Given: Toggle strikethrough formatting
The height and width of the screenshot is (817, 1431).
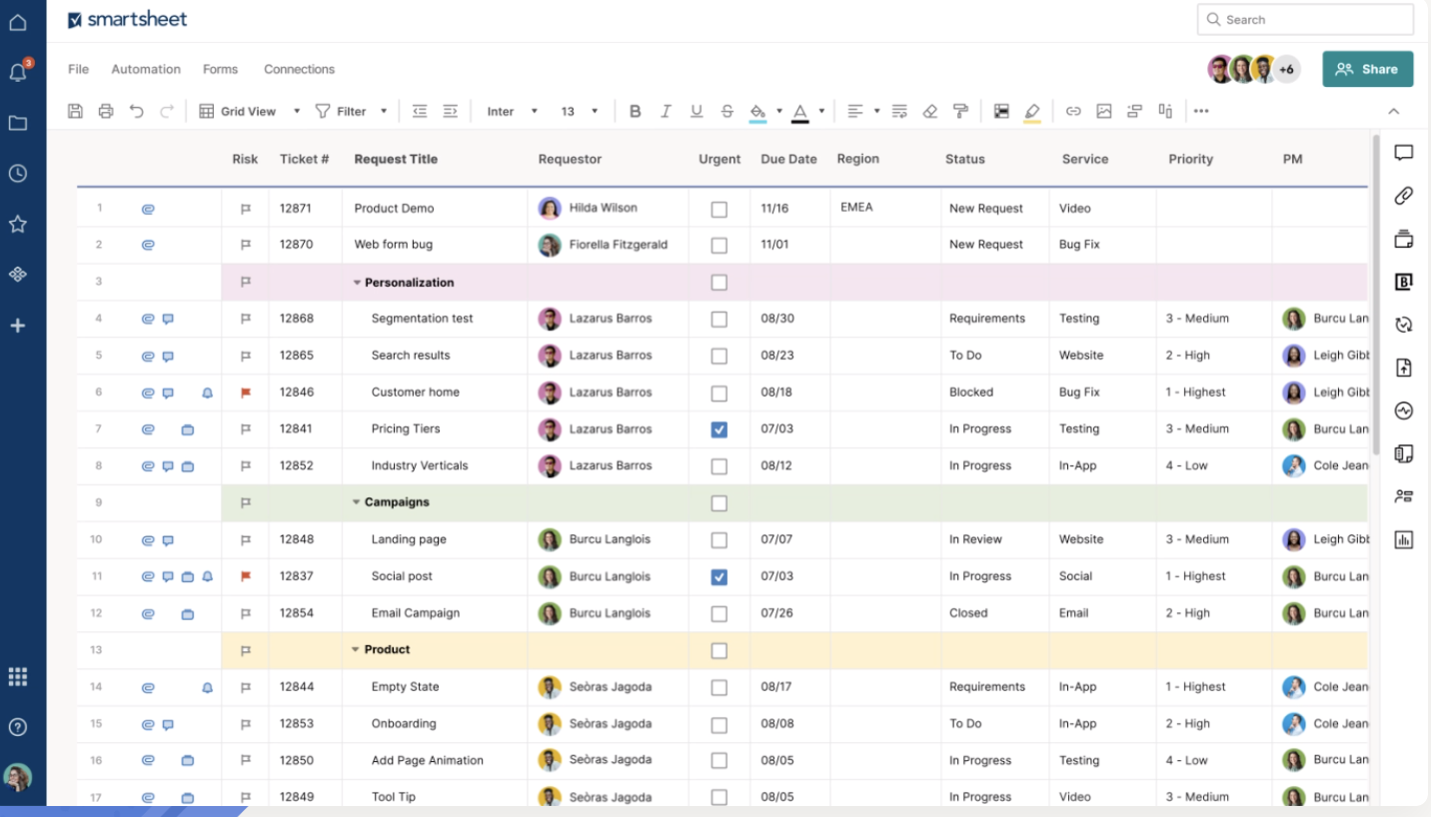Looking at the screenshot, I should click(726, 112).
